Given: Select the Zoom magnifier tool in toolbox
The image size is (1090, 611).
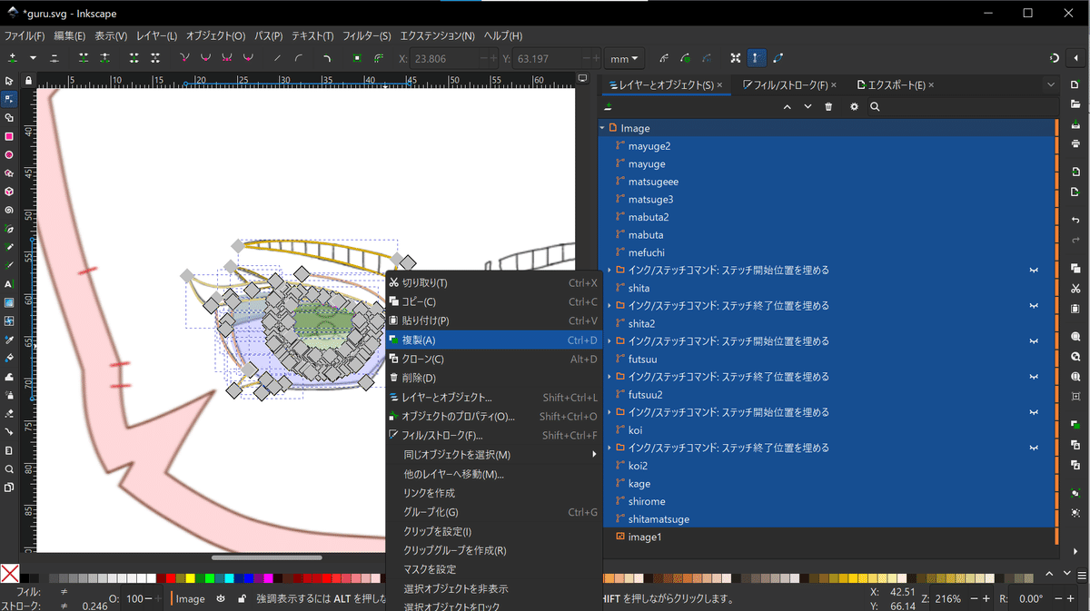Looking at the screenshot, I should (9, 469).
